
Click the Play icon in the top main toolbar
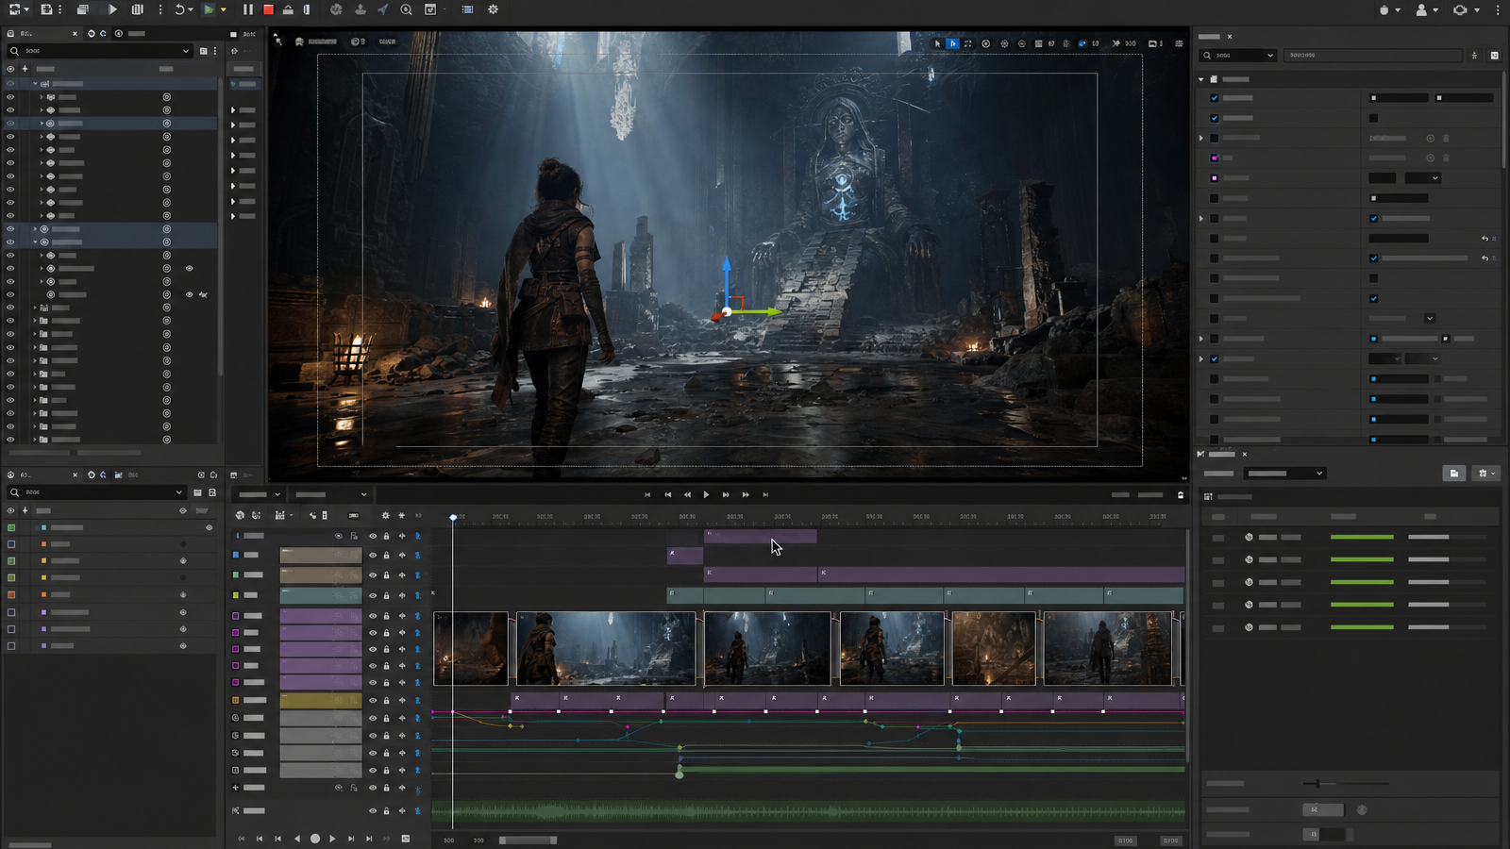112,9
